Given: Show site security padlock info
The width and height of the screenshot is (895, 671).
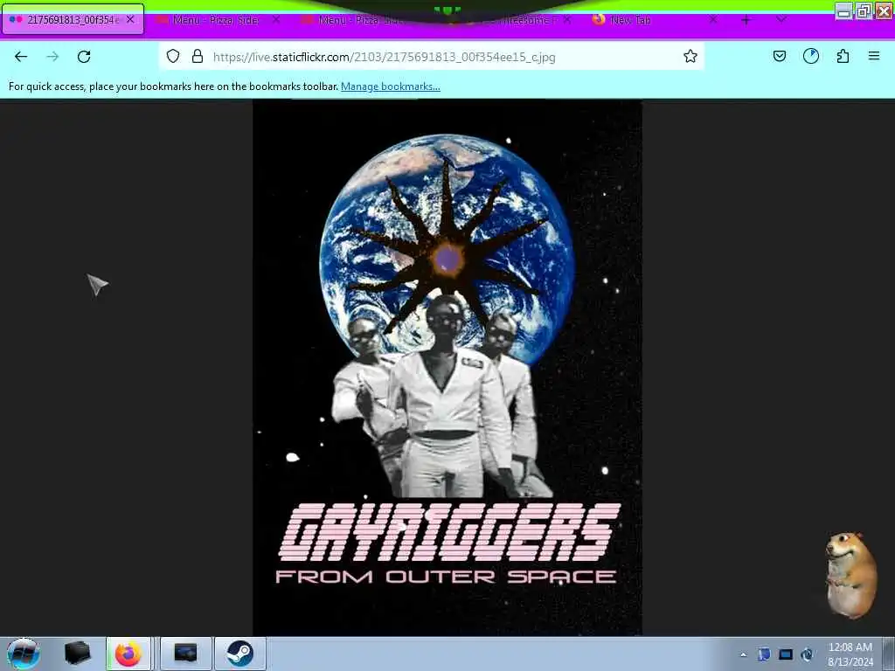Looking at the screenshot, I should 198,57.
